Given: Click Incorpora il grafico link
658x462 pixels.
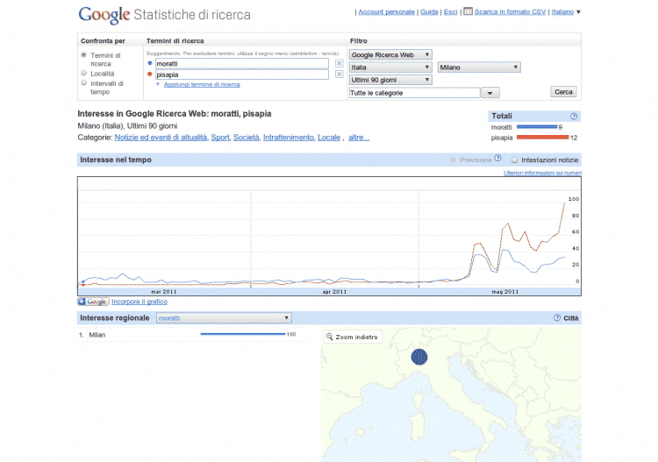Looking at the screenshot, I should coord(139,302).
